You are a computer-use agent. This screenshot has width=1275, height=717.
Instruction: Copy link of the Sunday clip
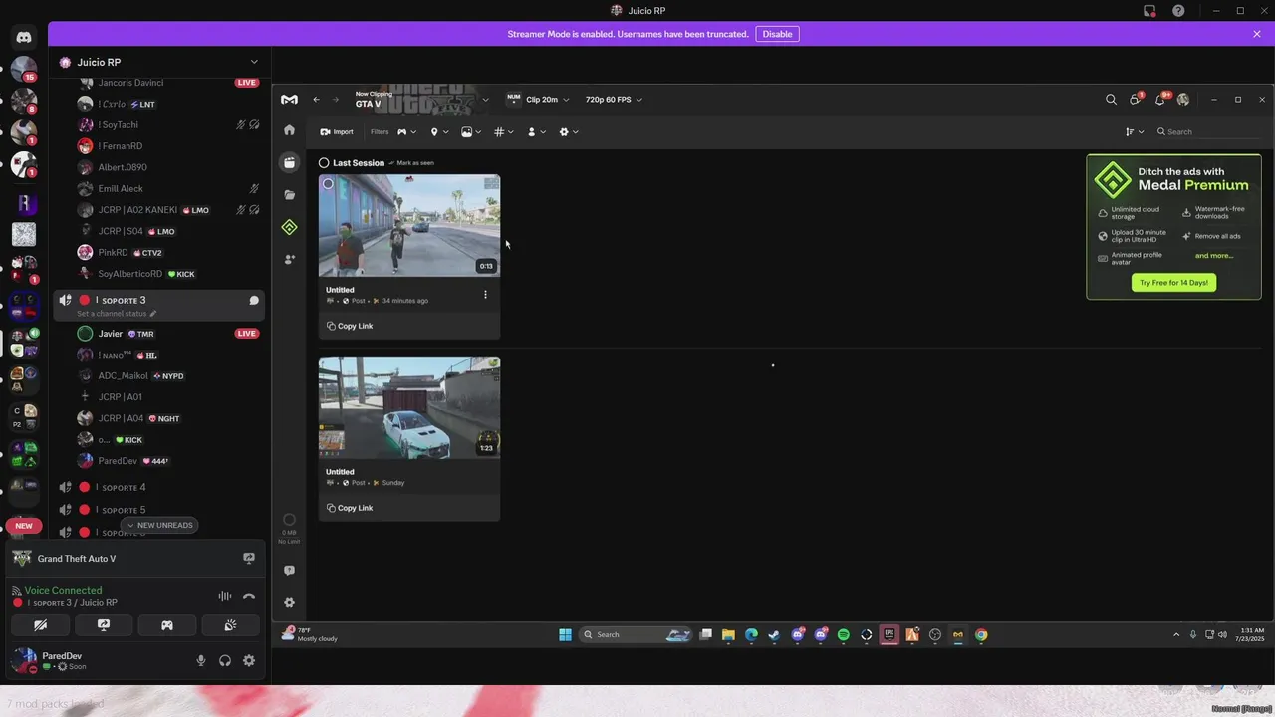[x=350, y=508]
